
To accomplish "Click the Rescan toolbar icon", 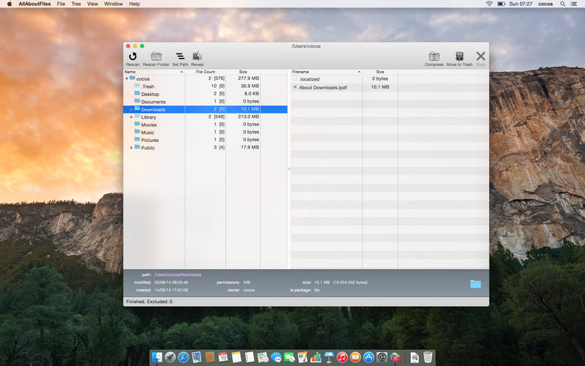I will tap(133, 56).
